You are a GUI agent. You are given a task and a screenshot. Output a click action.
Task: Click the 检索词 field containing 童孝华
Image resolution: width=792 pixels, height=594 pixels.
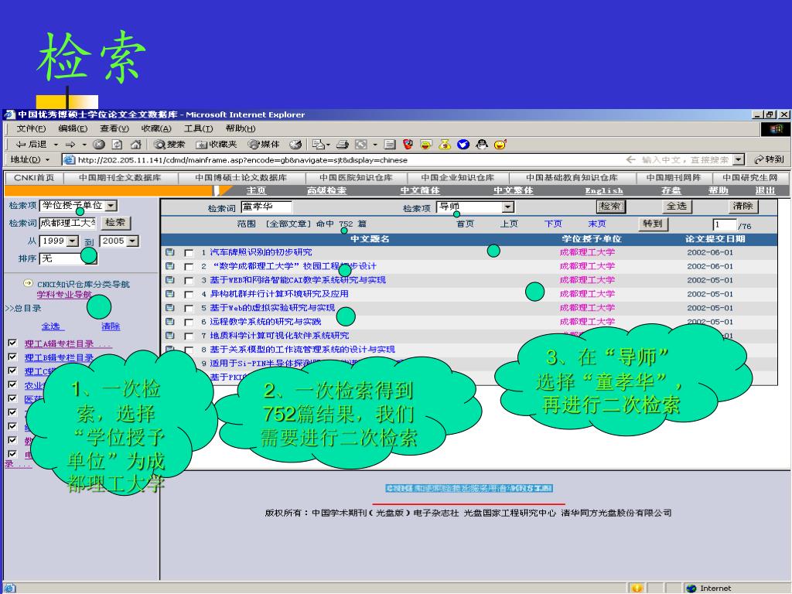(x=266, y=207)
